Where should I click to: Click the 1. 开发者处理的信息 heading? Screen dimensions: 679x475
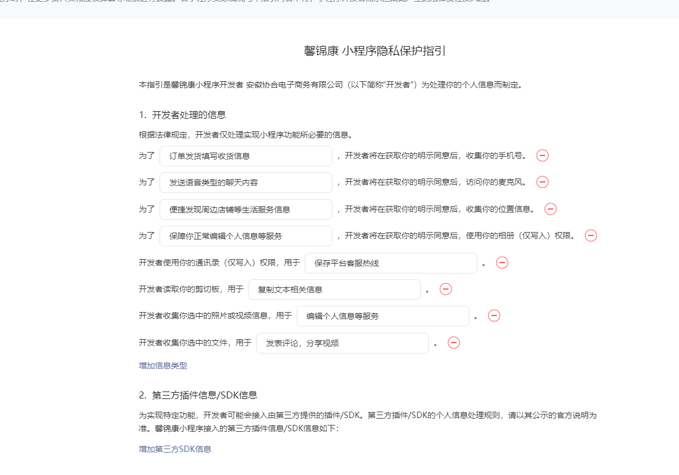[183, 115]
